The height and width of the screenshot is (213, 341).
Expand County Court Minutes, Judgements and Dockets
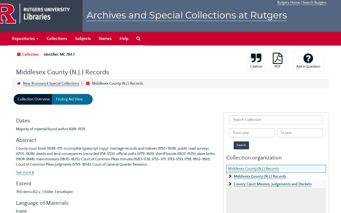click(230, 184)
